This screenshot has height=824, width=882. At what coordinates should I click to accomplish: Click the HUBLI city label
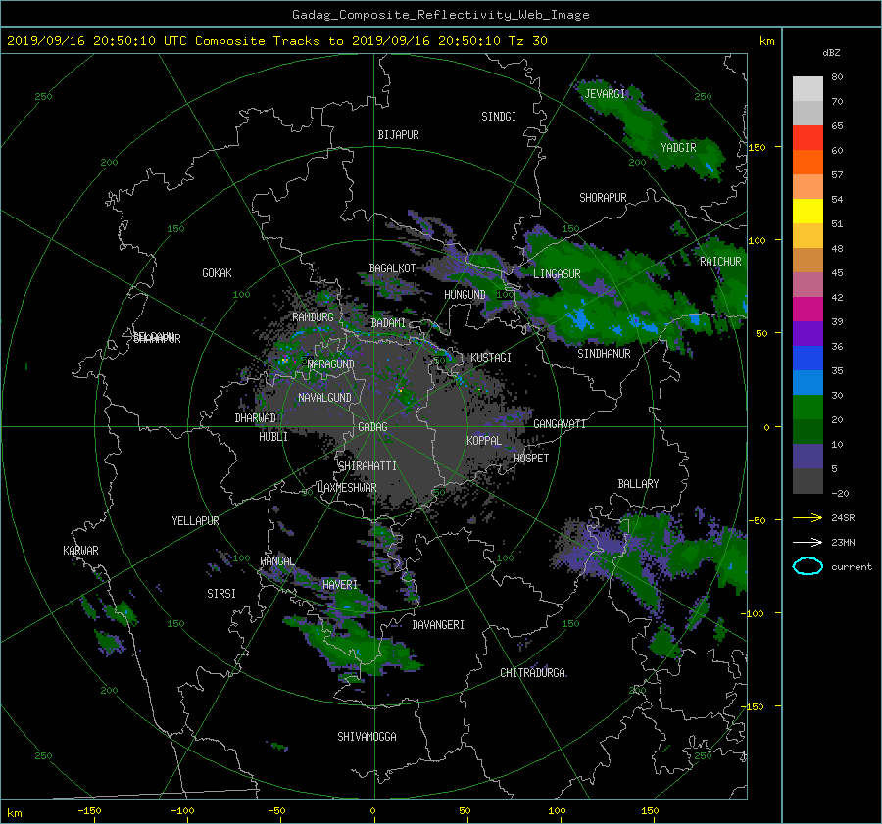[272, 437]
